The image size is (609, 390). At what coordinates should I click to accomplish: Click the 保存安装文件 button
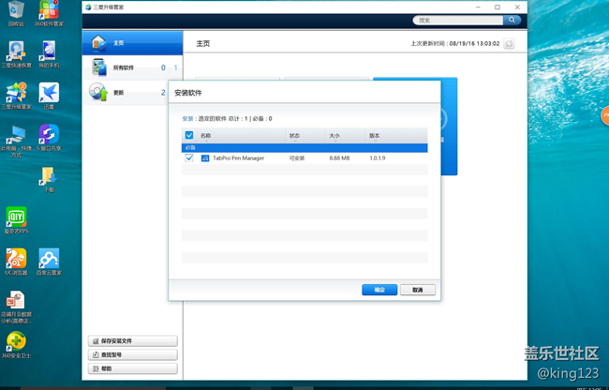click(x=132, y=341)
